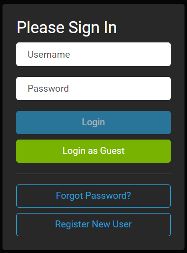Viewport: 187px width, 253px height.
Task: Click the Guest text on the green button
Action: pyautogui.click(x=112, y=150)
